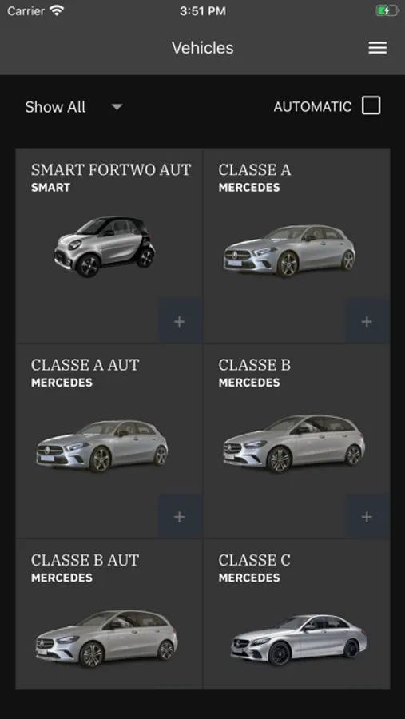Expand the Show All dropdown arrow

(x=117, y=107)
